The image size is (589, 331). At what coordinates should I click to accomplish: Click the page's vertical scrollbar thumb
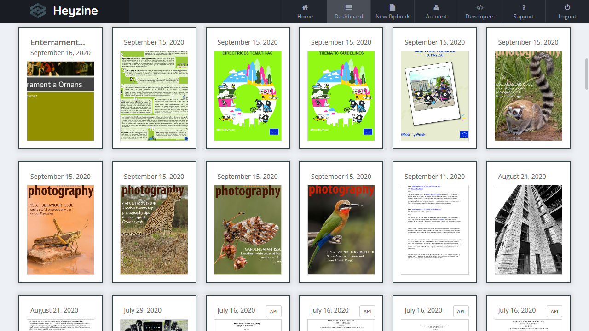(x=586, y=74)
